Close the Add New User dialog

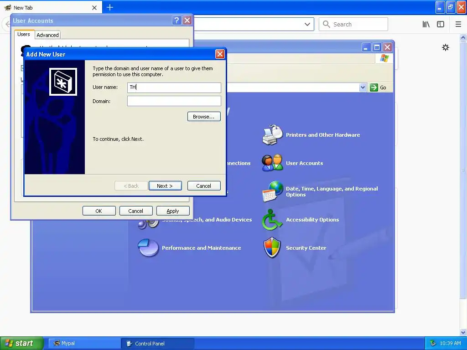pyautogui.click(x=220, y=54)
